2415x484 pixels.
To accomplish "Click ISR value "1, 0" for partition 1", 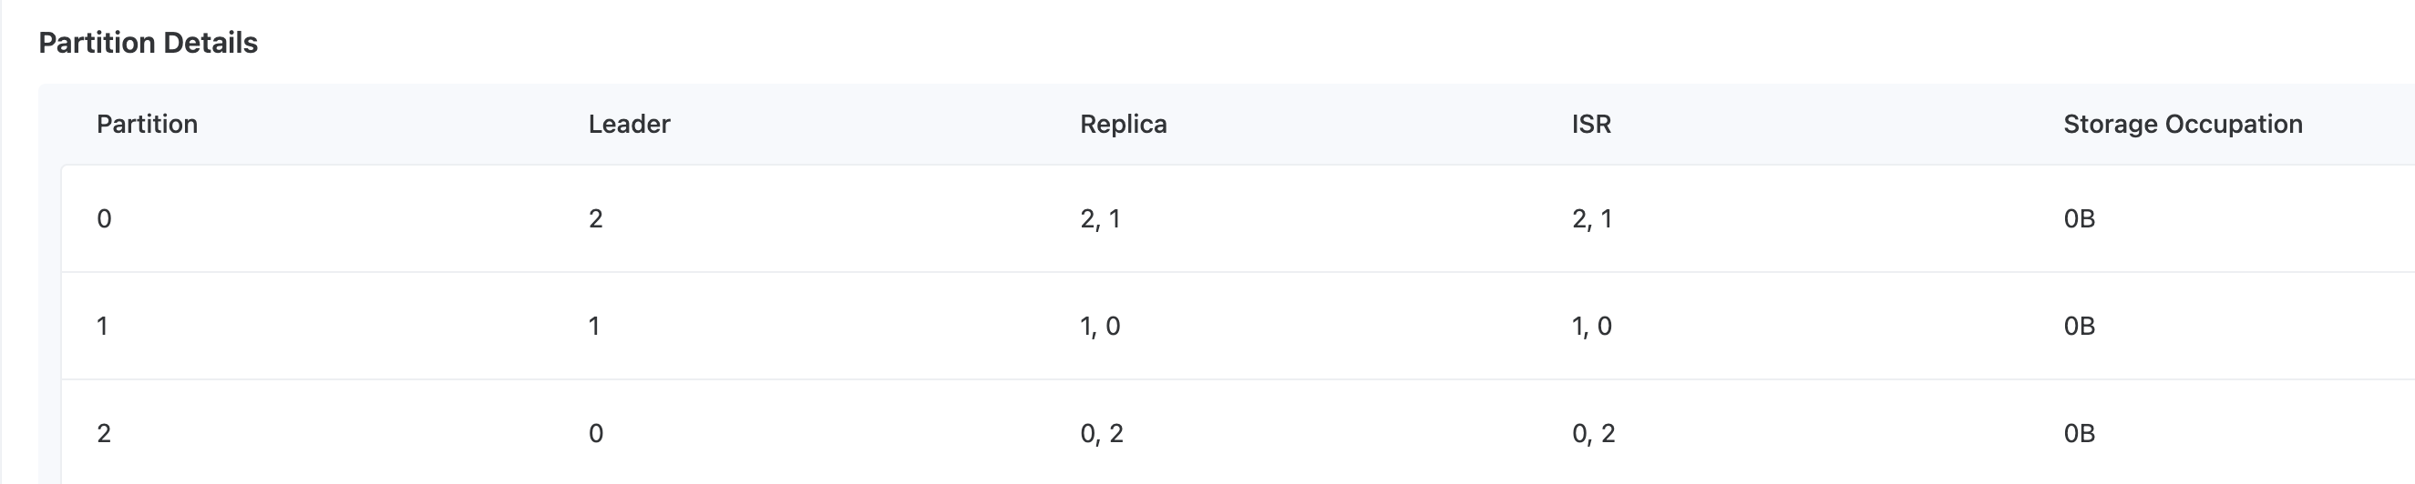I will (1592, 327).
